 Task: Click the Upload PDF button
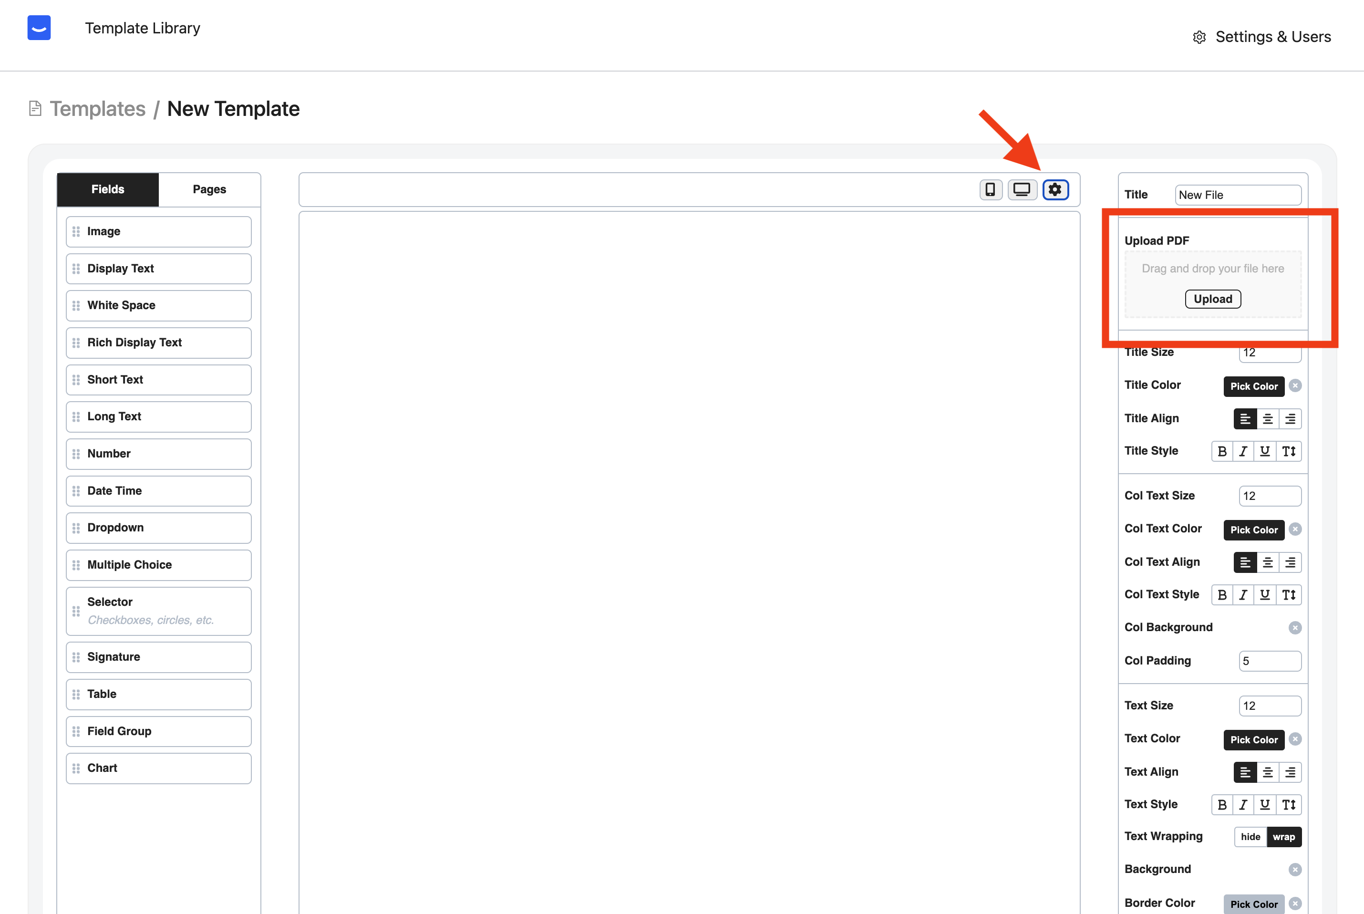coord(1212,299)
